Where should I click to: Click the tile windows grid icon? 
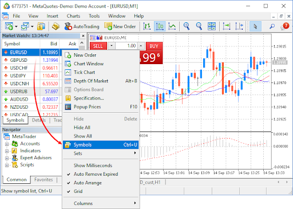click(212, 26)
